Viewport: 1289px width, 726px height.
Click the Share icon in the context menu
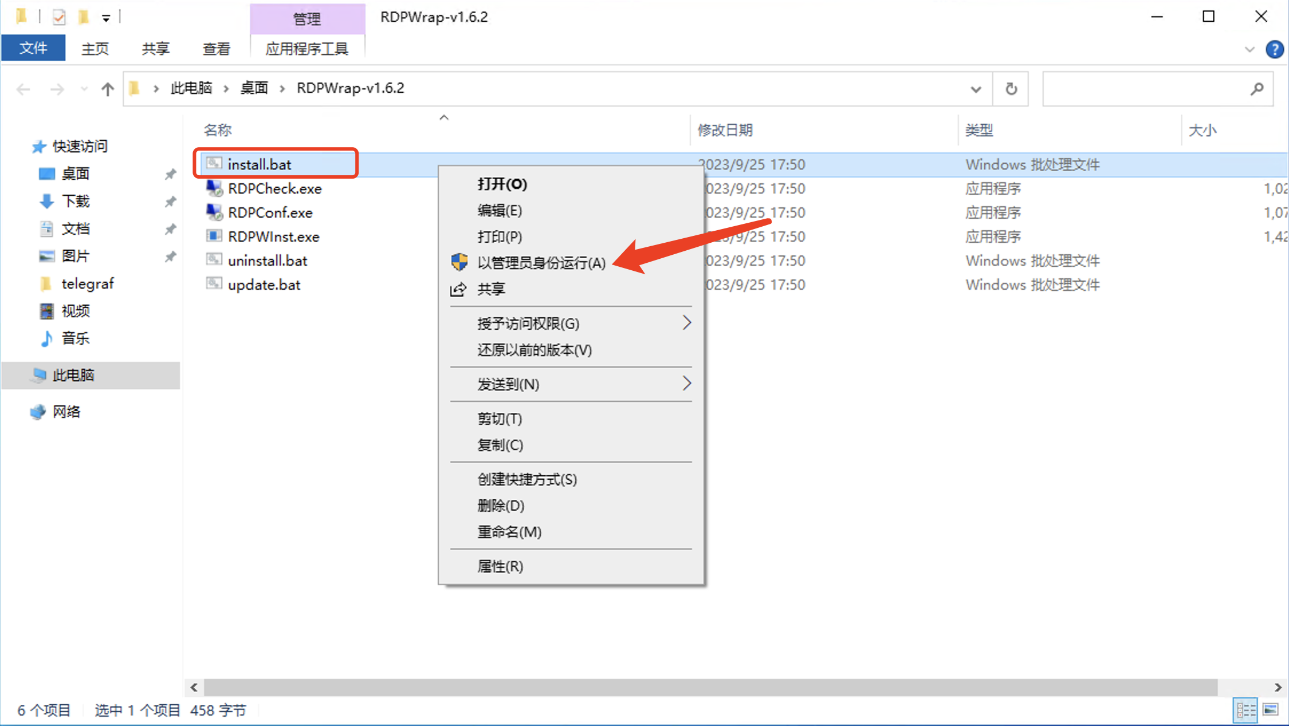point(458,290)
